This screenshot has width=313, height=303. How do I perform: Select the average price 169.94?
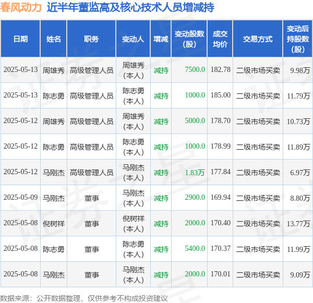(221, 198)
